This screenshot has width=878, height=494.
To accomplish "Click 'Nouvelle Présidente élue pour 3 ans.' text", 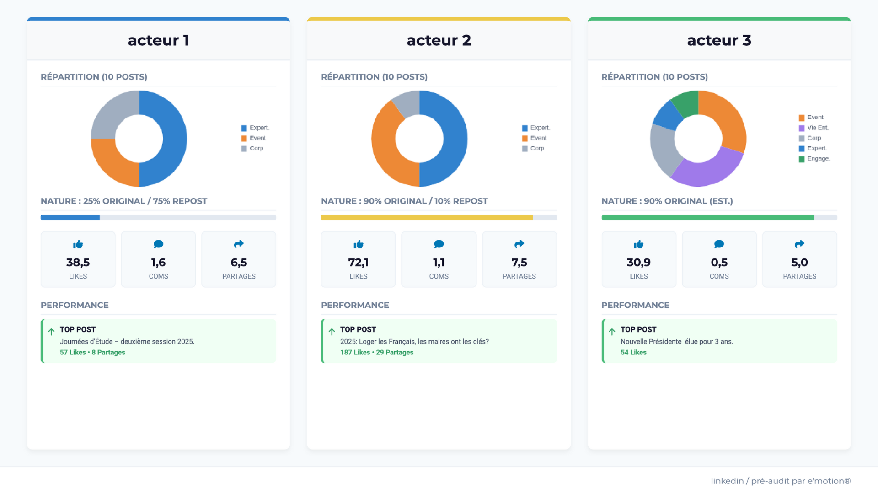I will pyautogui.click(x=677, y=342).
